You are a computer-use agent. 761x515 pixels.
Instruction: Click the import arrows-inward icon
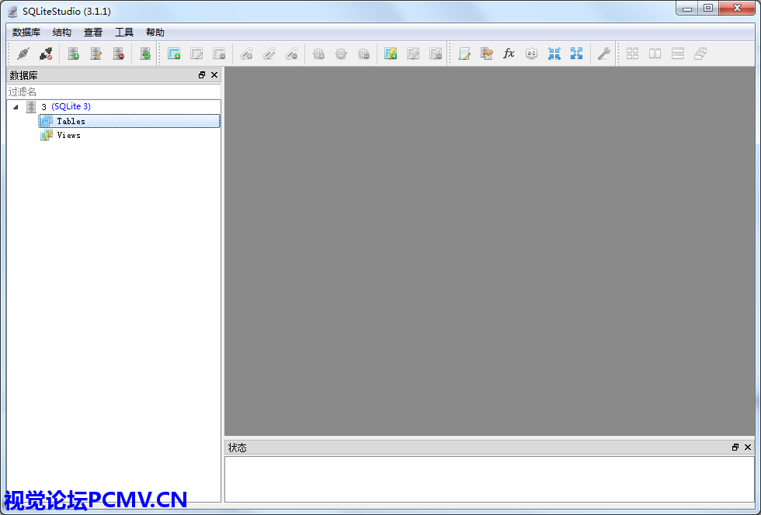click(x=554, y=54)
